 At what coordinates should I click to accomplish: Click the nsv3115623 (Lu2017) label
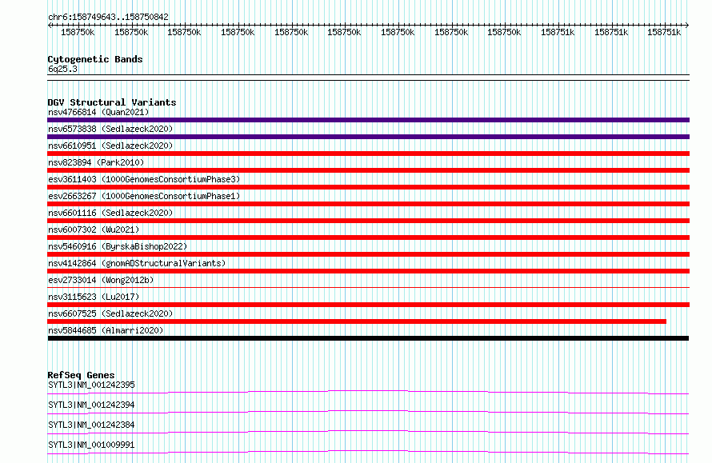coord(94,297)
